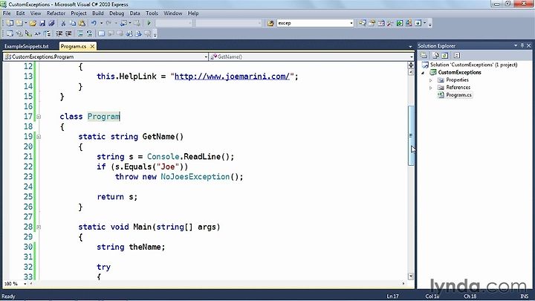
Task: Click the vertical scrollbar thumb in editor
Action: (411, 135)
